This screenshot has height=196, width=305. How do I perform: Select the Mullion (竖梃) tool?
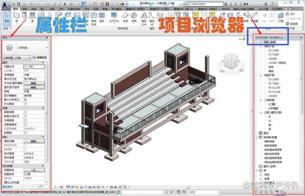click(x=101, y=18)
